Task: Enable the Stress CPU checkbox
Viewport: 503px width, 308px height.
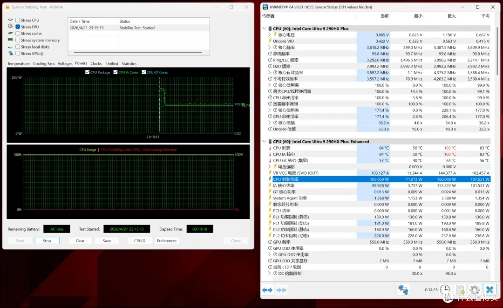Action: coord(18,20)
